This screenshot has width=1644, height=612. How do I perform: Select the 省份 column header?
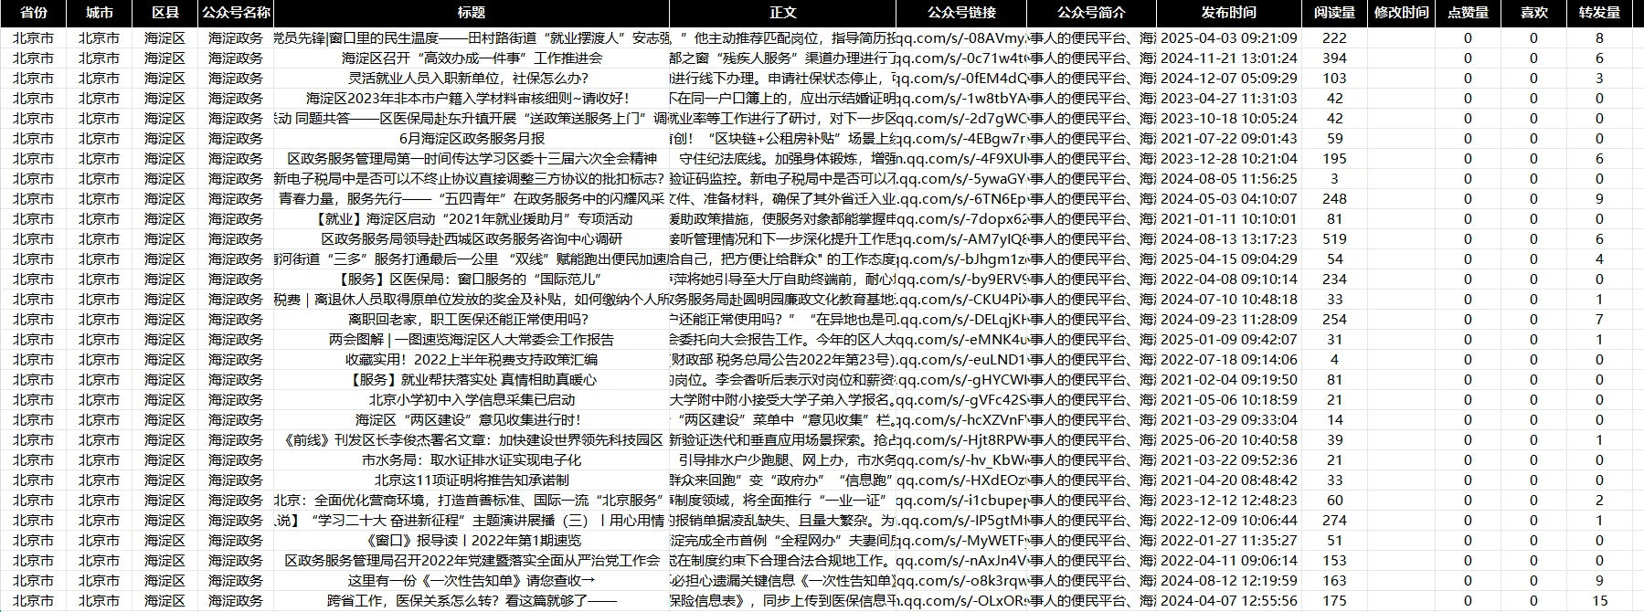[x=33, y=13]
